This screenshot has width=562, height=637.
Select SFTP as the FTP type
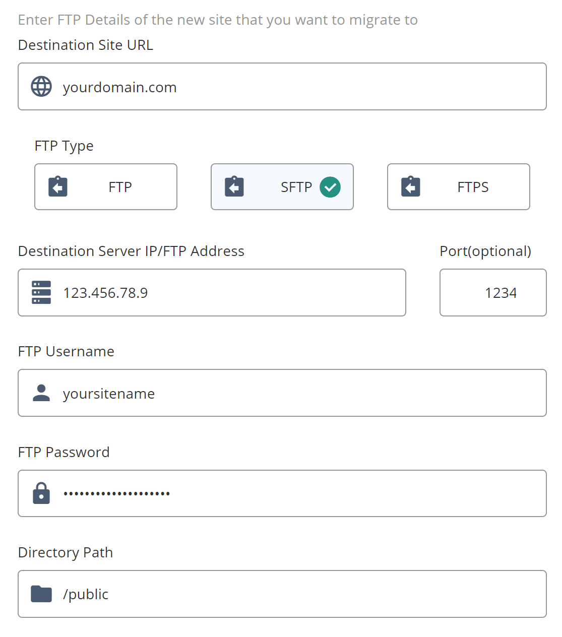282,186
